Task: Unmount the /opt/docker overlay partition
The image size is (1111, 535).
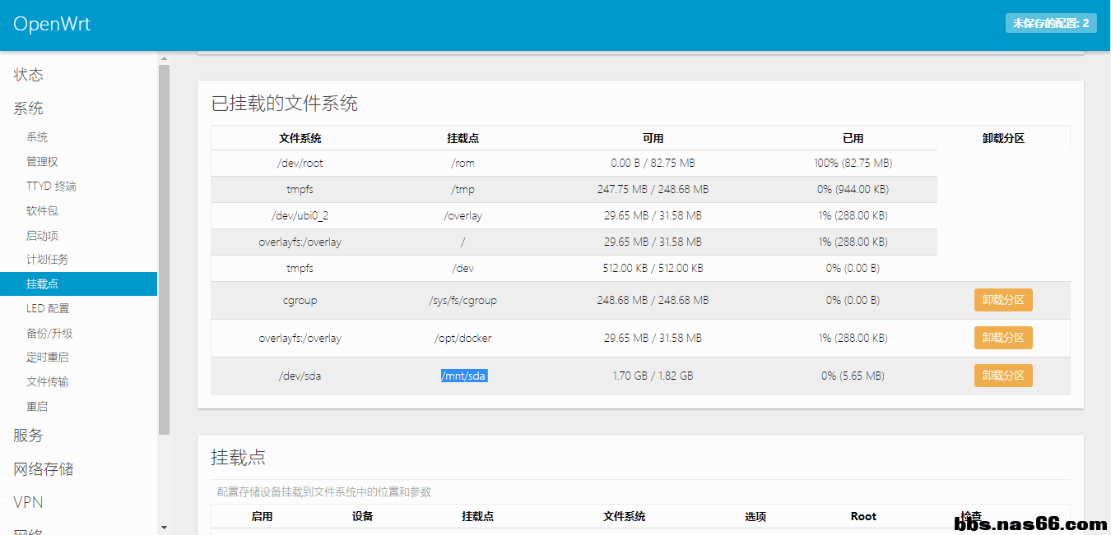Action: 1002,338
